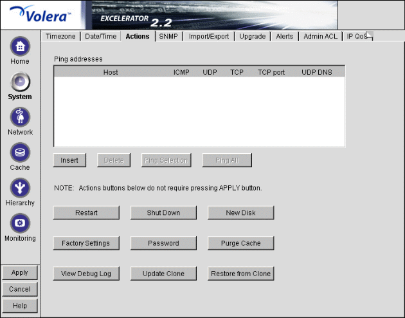Go to the Cache disk icon
405x318 pixels.
pyautogui.click(x=20, y=153)
